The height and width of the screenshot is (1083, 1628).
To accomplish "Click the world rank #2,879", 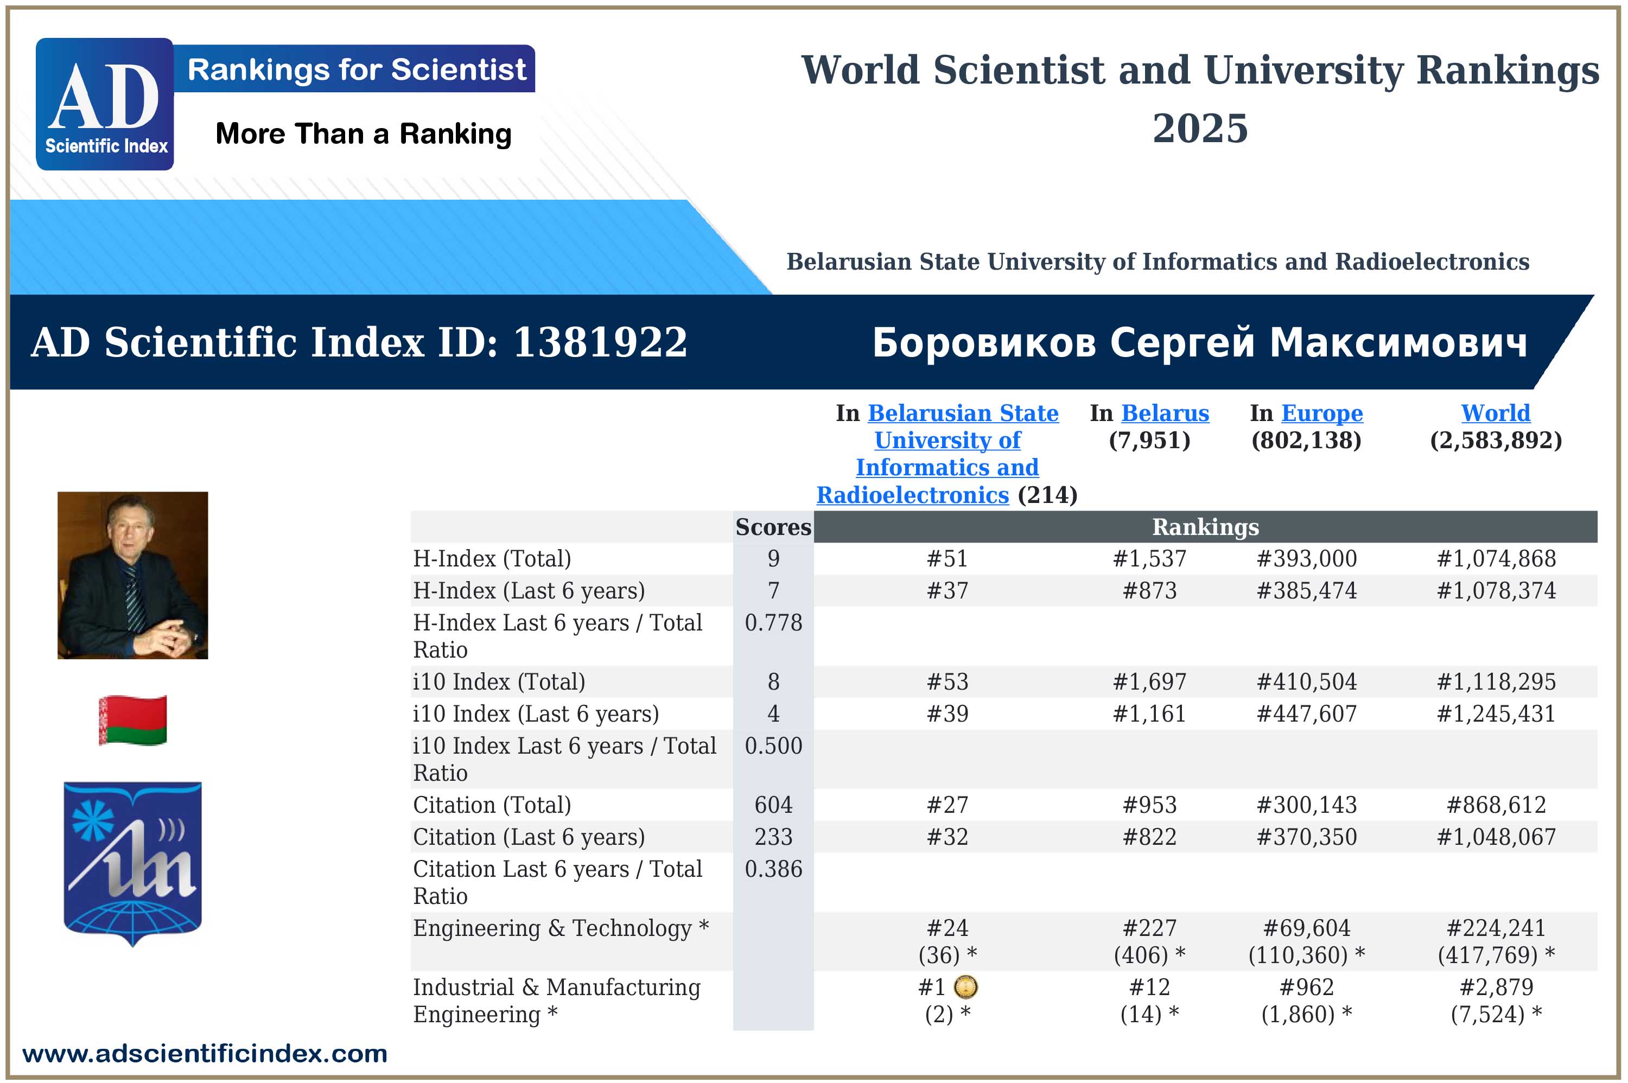I will click(1496, 987).
